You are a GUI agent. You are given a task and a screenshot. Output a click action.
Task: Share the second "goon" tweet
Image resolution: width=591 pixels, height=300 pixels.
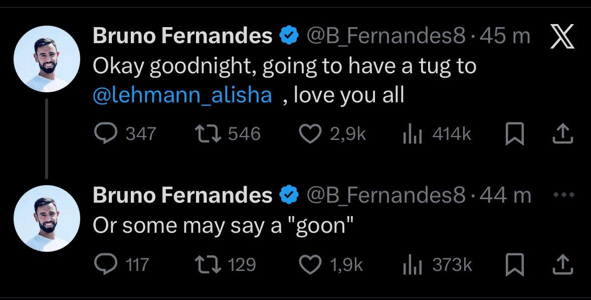click(561, 264)
